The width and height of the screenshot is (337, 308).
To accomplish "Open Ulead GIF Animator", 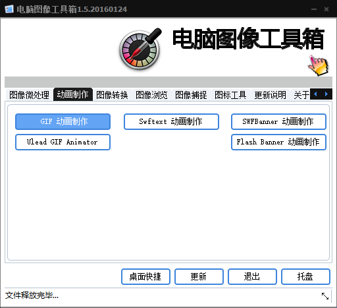I will 63,142.
